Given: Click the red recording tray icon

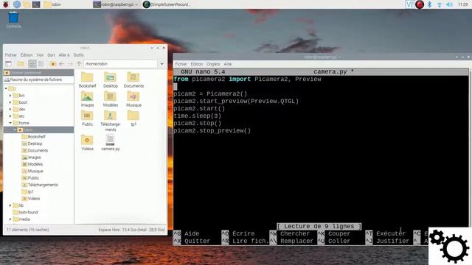Looking at the screenshot, I should tap(420, 4).
